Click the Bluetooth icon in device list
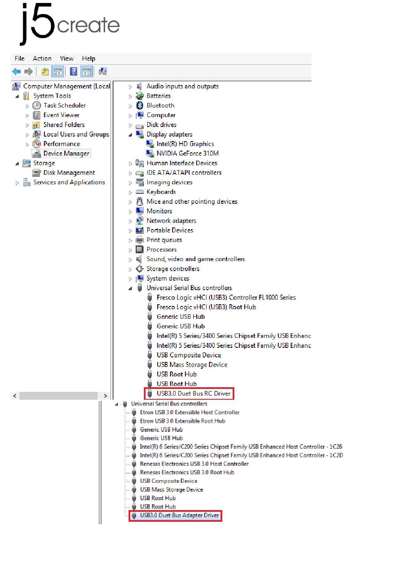Viewport: 394px width, 562px height. coord(140,105)
